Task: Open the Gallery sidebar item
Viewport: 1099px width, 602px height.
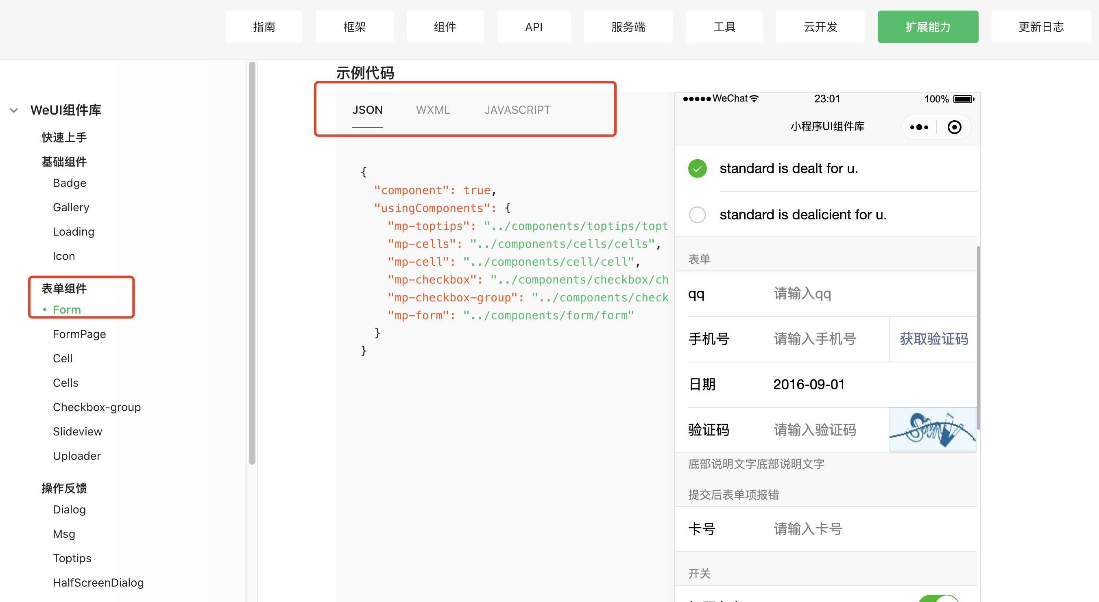Action: (71, 207)
